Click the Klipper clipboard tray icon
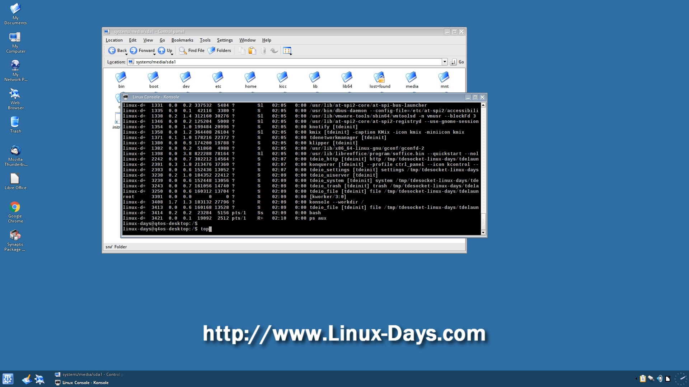This screenshot has height=387, width=689. pyautogui.click(x=643, y=379)
